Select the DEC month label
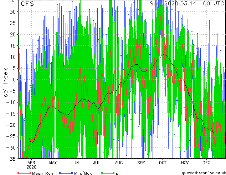This screenshot has width=226, height=175. 206,163
